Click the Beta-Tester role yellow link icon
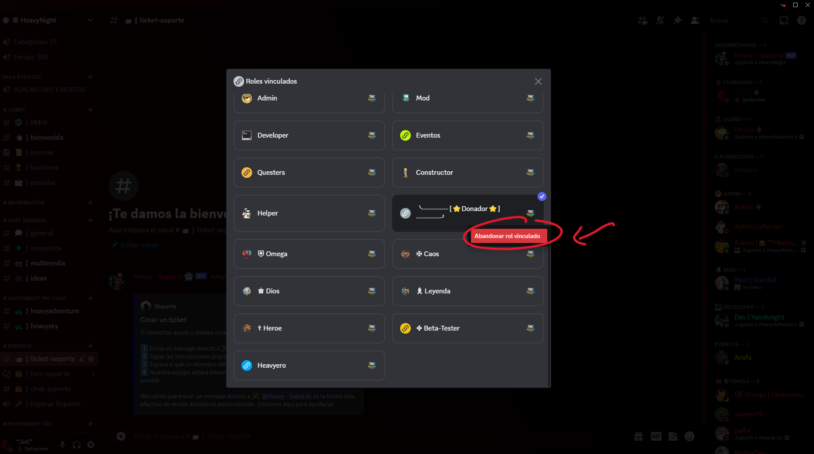 pos(405,328)
